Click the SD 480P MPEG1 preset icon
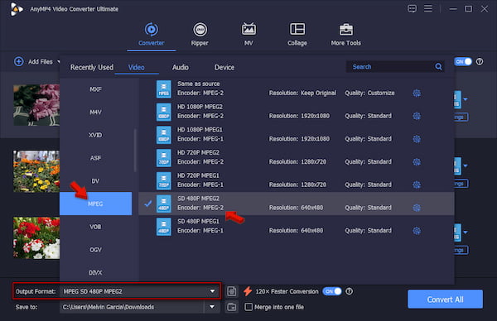 coord(163,227)
